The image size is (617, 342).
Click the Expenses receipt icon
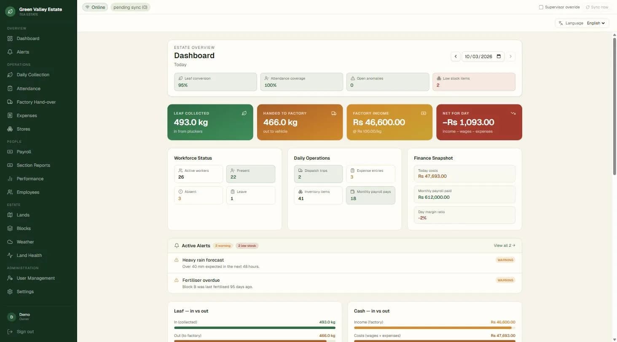click(10, 115)
